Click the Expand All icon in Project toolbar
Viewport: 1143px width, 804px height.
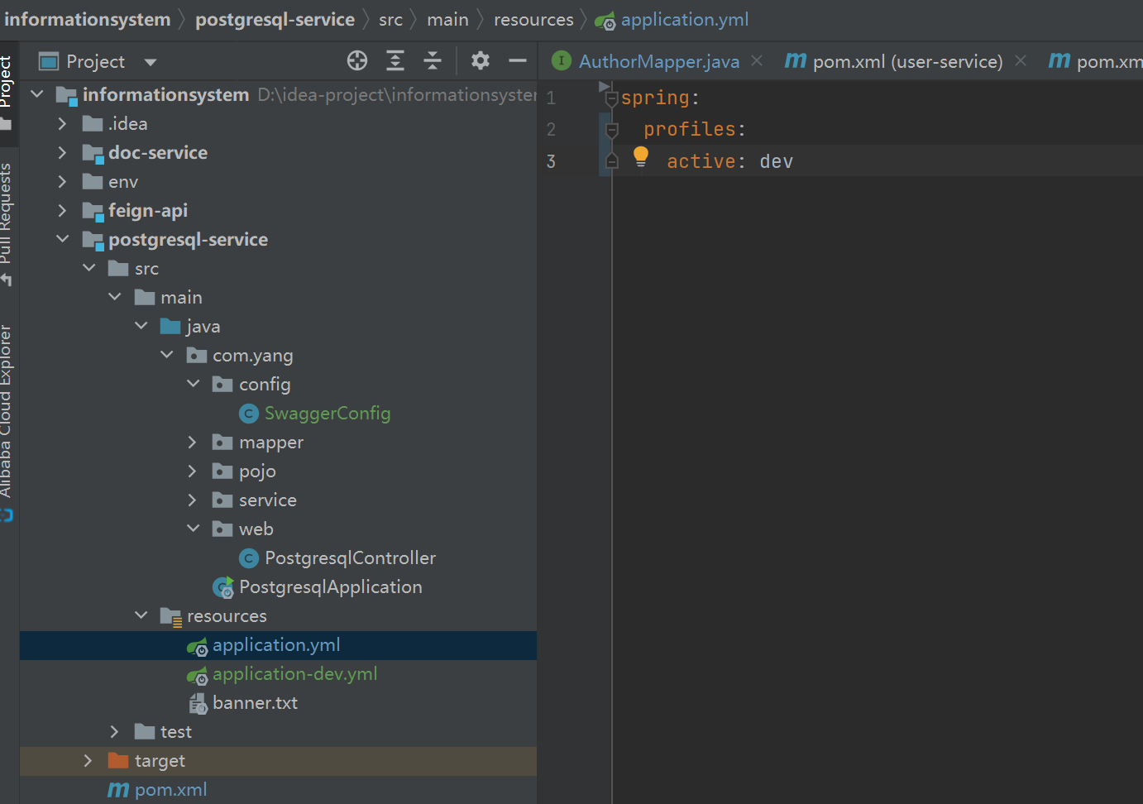point(395,60)
